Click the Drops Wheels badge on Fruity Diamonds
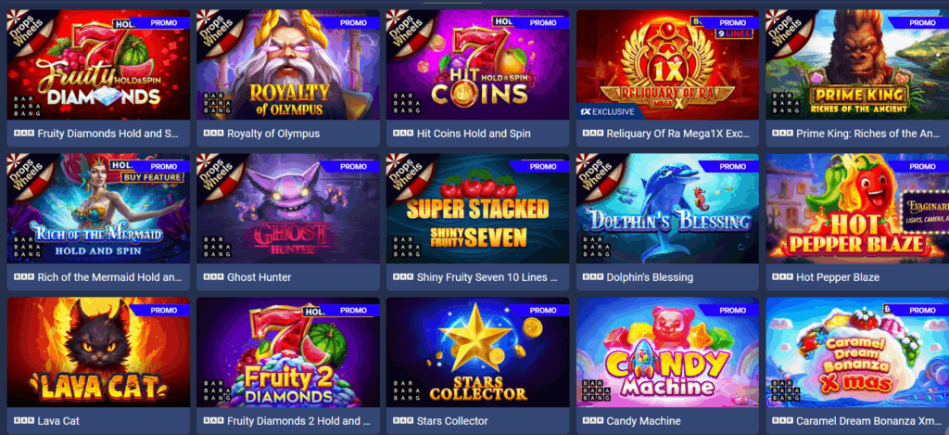 click(x=24, y=29)
